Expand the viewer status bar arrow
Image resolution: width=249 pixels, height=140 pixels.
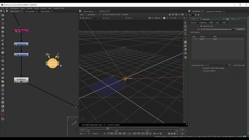186,125
